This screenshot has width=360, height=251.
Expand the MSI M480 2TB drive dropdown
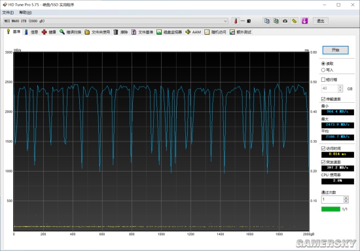point(225,21)
